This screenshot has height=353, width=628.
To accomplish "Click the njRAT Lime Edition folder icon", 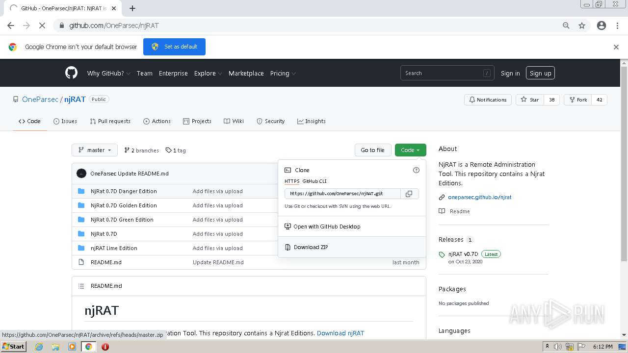I will tap(81, 248).
